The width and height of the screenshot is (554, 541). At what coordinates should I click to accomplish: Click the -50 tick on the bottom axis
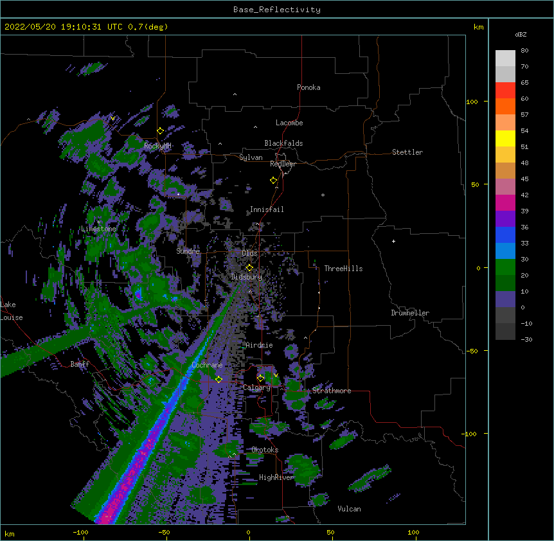(164, 533)
